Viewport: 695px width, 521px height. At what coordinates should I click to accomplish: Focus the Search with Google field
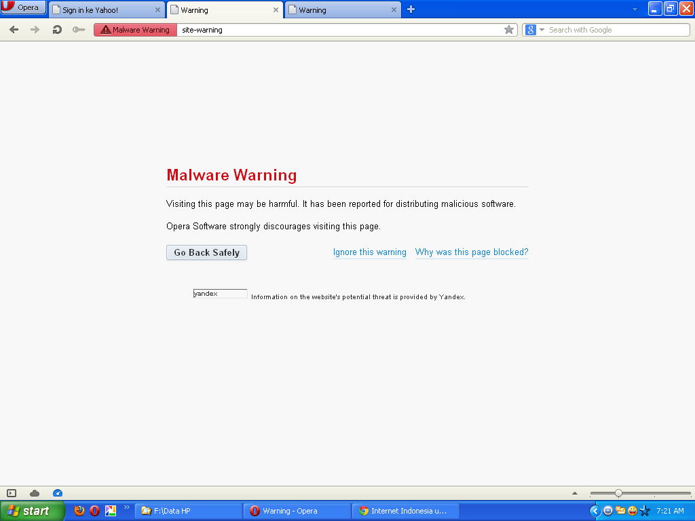[618, 30]
